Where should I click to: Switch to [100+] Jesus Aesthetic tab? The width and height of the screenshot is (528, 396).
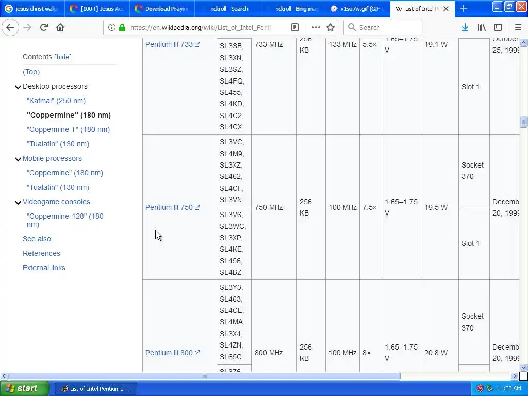(97, 9)
